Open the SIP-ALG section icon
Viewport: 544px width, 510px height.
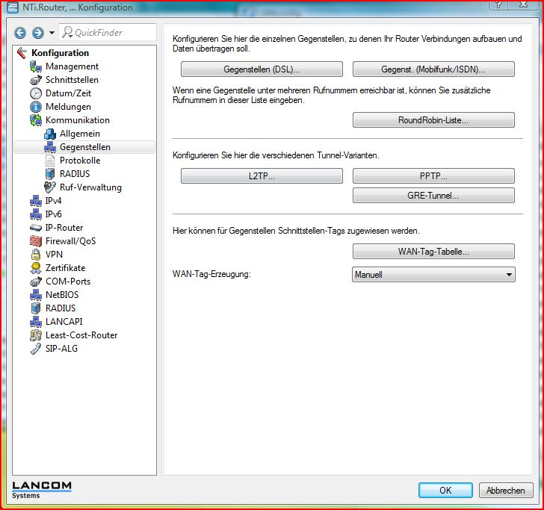click(36, 349)
